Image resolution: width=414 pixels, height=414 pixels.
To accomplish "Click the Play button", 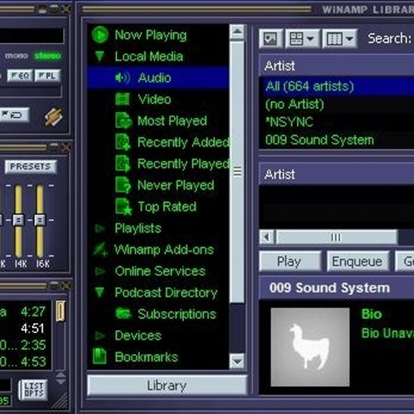I will [x=290, y=262].
